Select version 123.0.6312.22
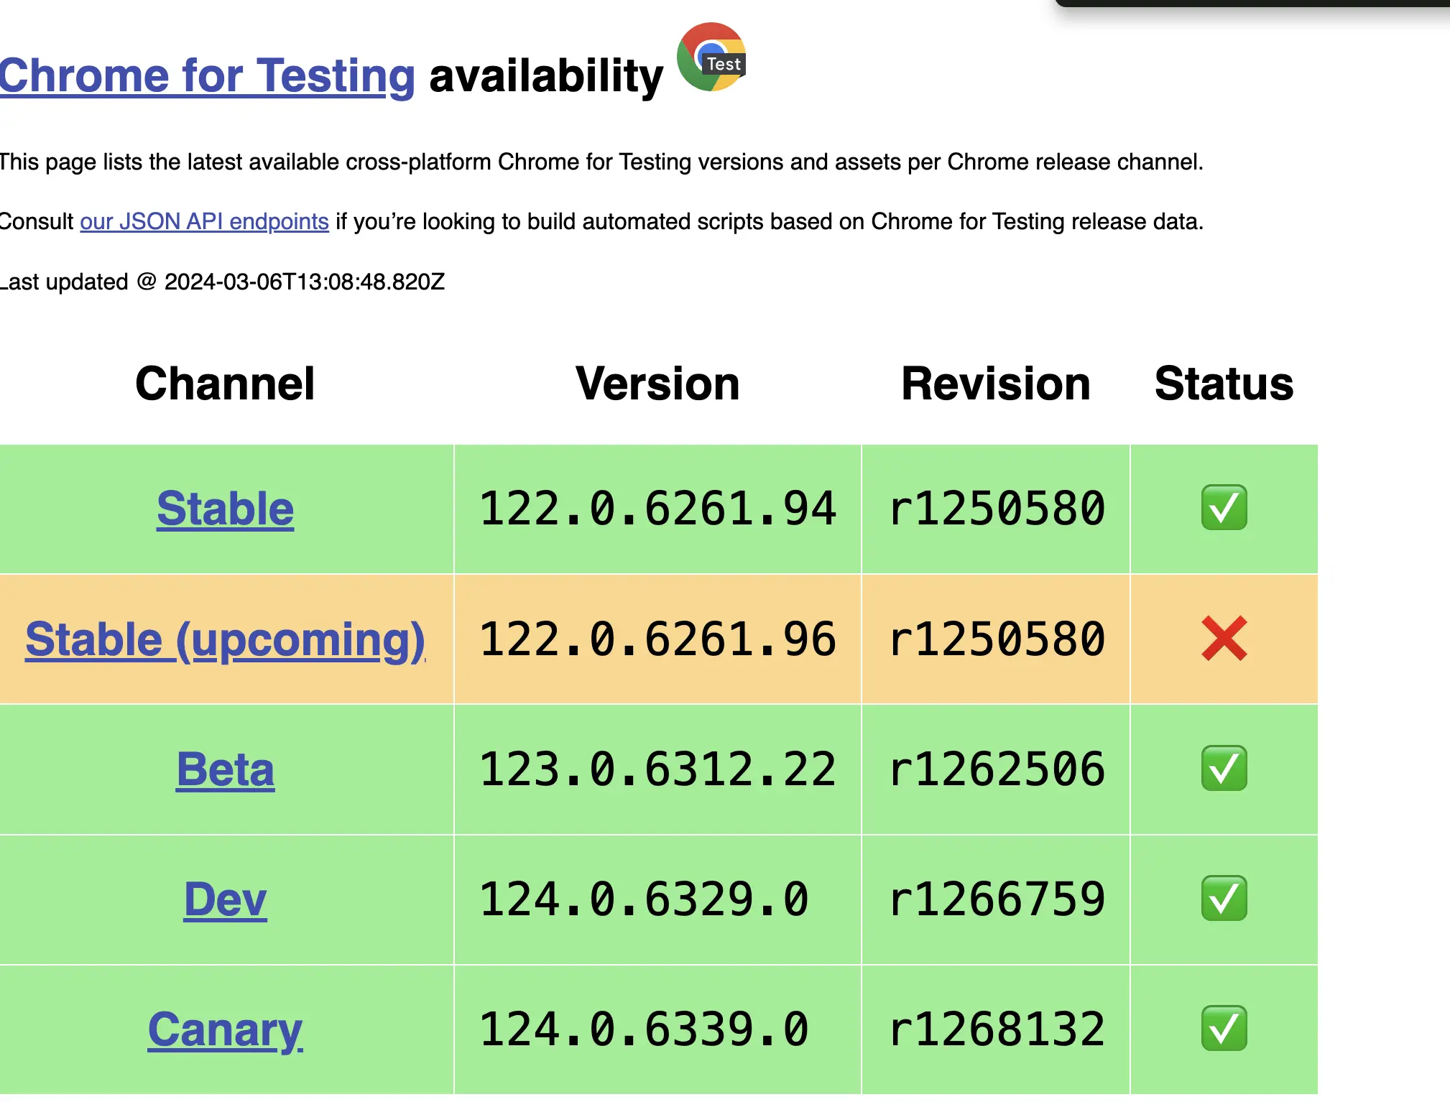 tap(657, 769)
